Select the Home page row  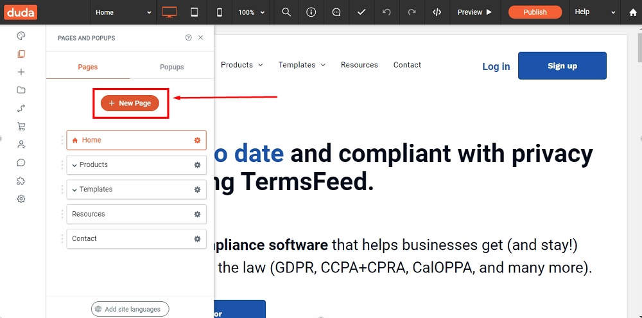pyautogui.click(x=136, y=140)
